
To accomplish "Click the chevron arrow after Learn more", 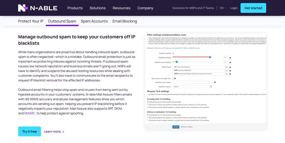I will tap(64, 132).
